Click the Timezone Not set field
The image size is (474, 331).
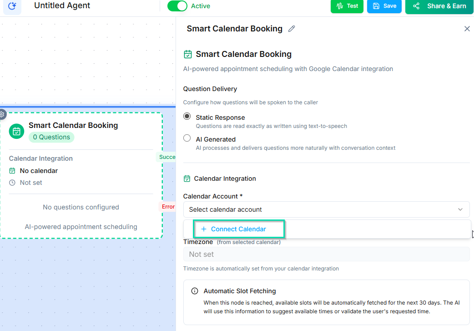326,254
